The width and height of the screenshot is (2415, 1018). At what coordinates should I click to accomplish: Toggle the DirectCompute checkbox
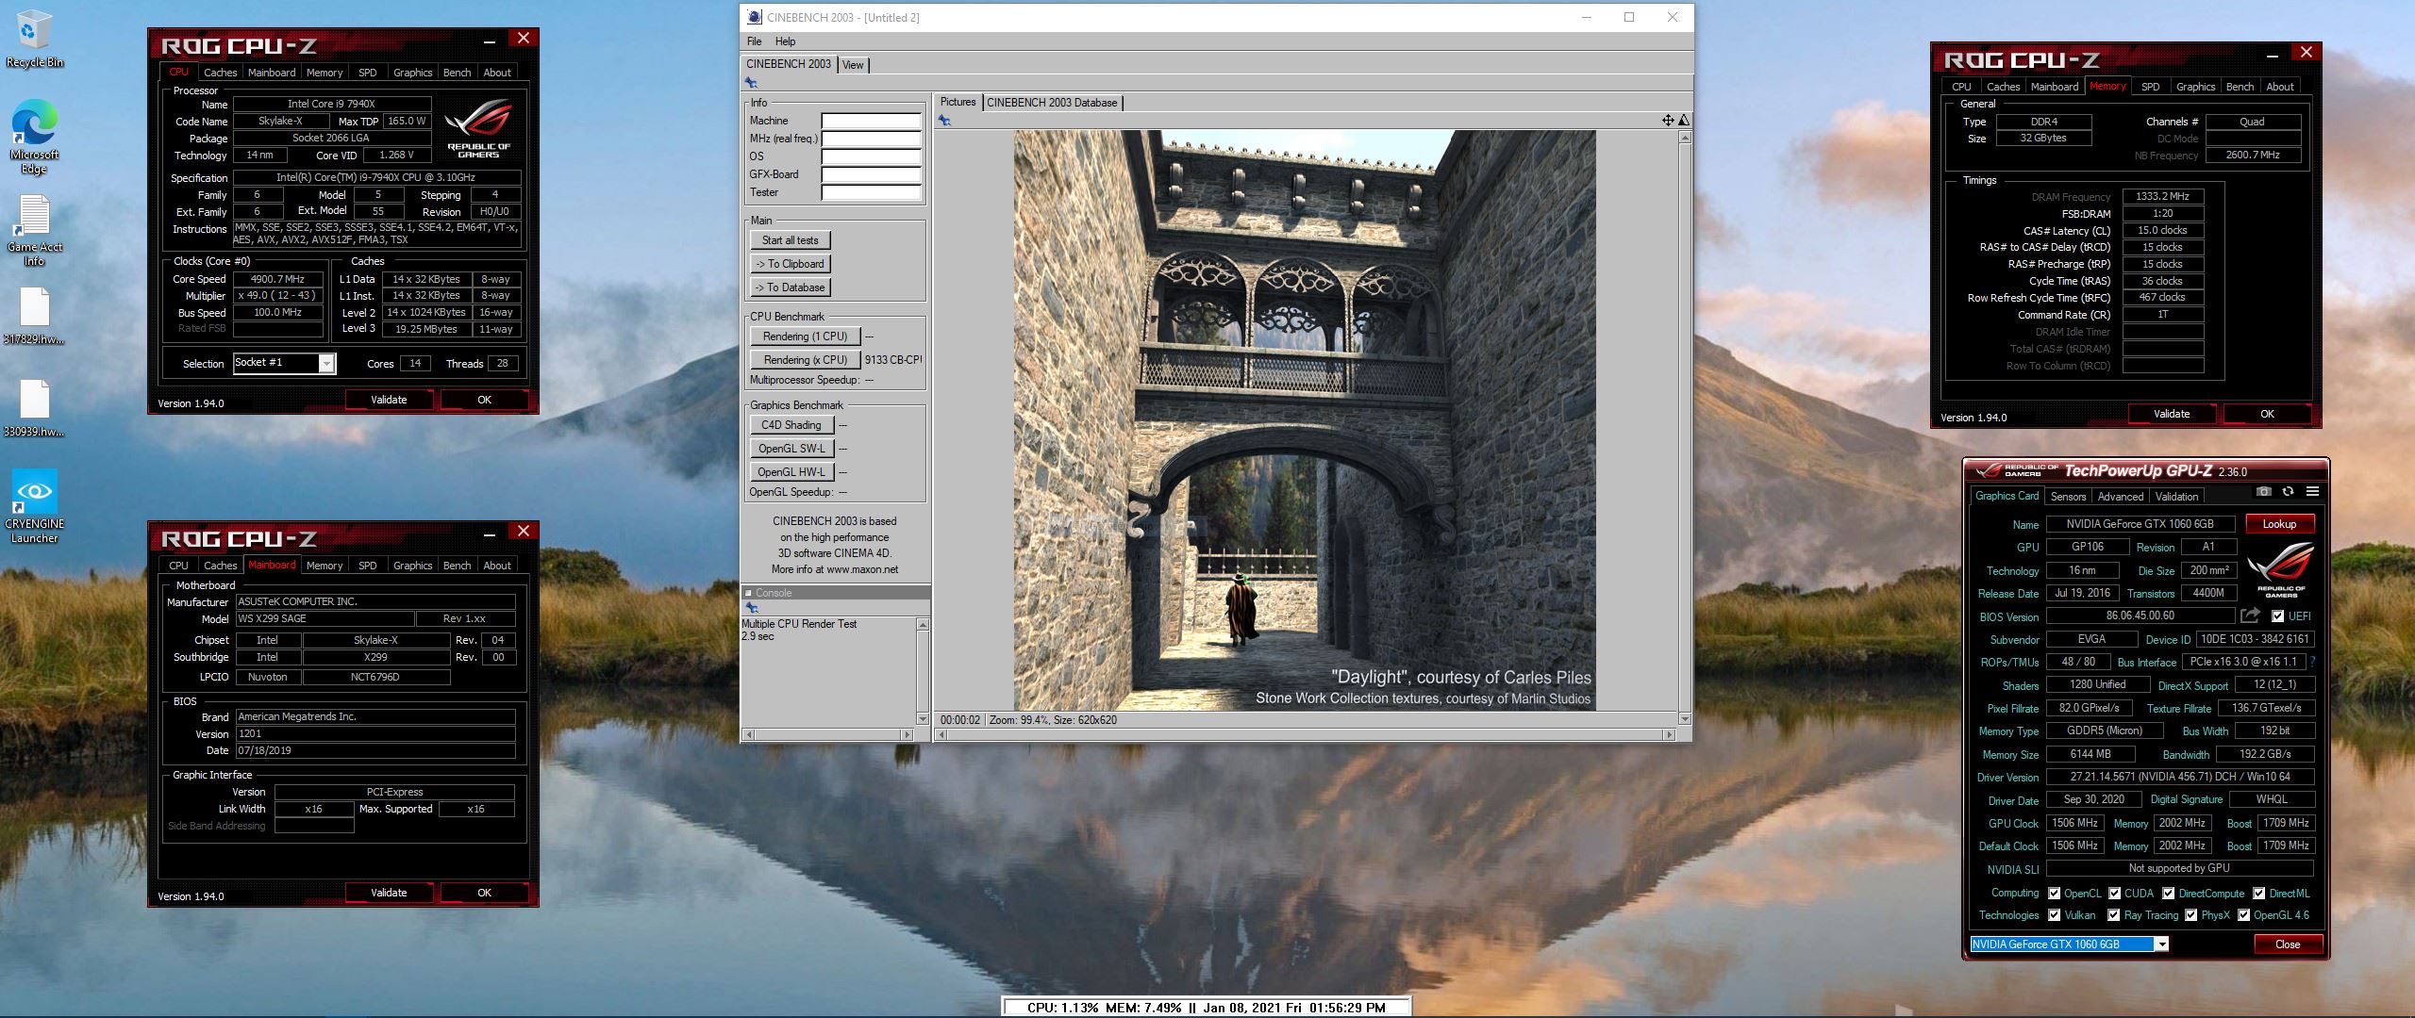coord(2168,894)
